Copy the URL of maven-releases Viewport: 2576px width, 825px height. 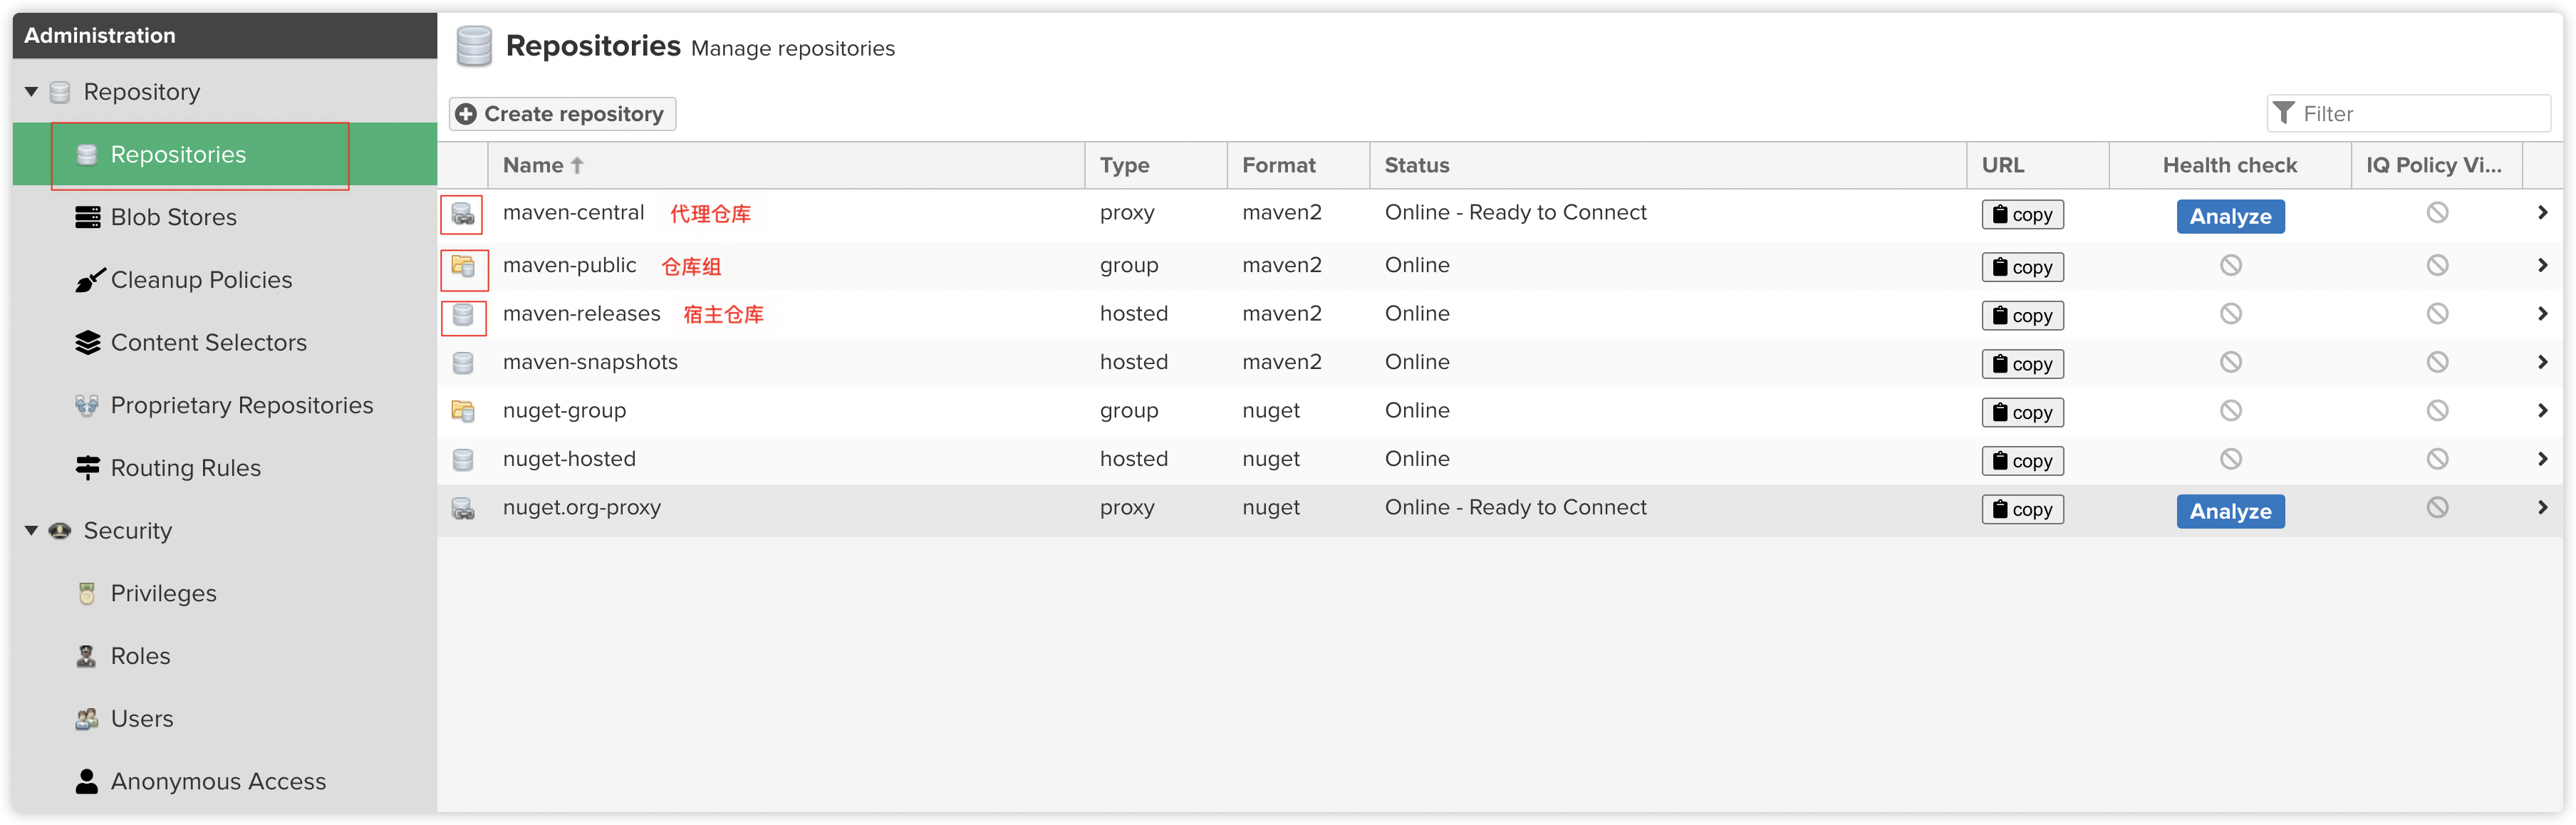pos(2023,316)
